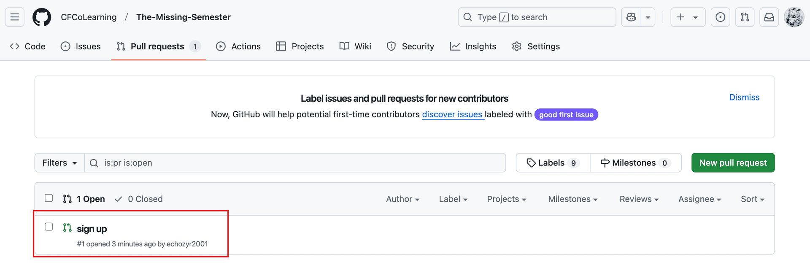Open the create new plus dropdown

click(687, 17)
